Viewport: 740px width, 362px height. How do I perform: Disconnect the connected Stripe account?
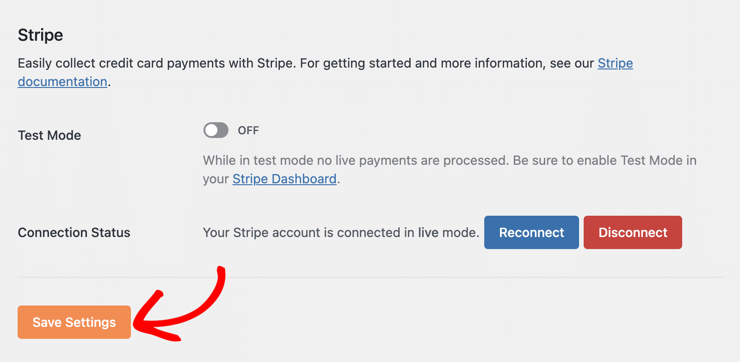click(x=633, y=232)
